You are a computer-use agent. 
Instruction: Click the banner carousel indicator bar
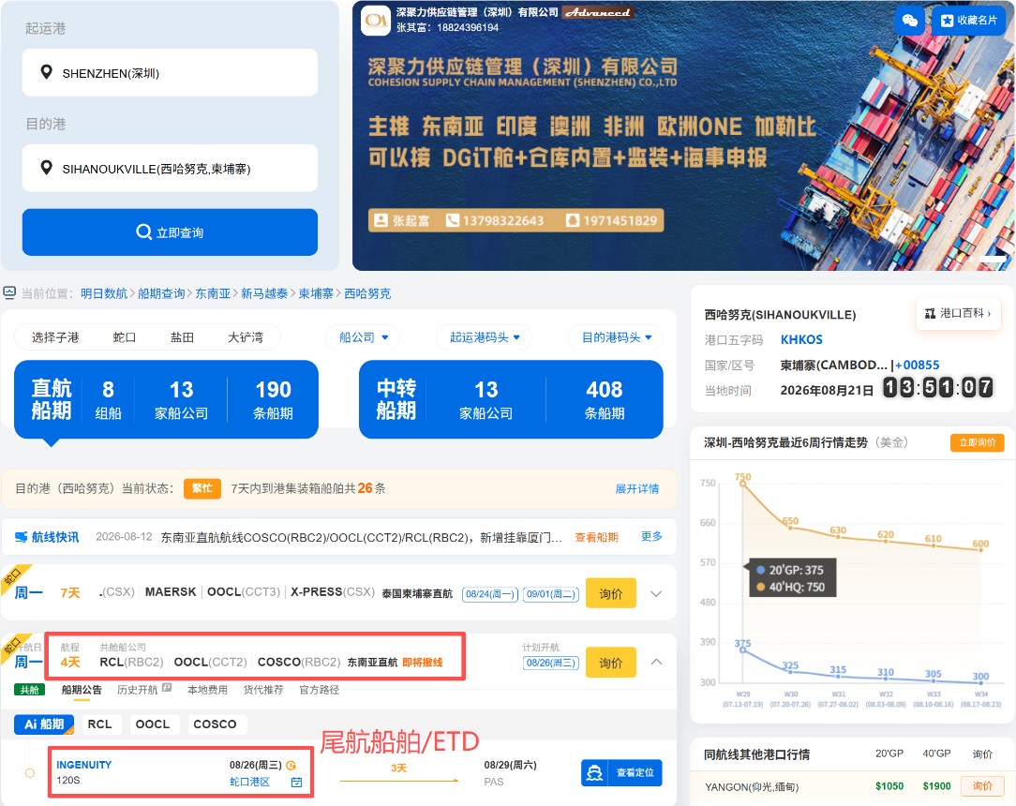click(x=992, y=259)
